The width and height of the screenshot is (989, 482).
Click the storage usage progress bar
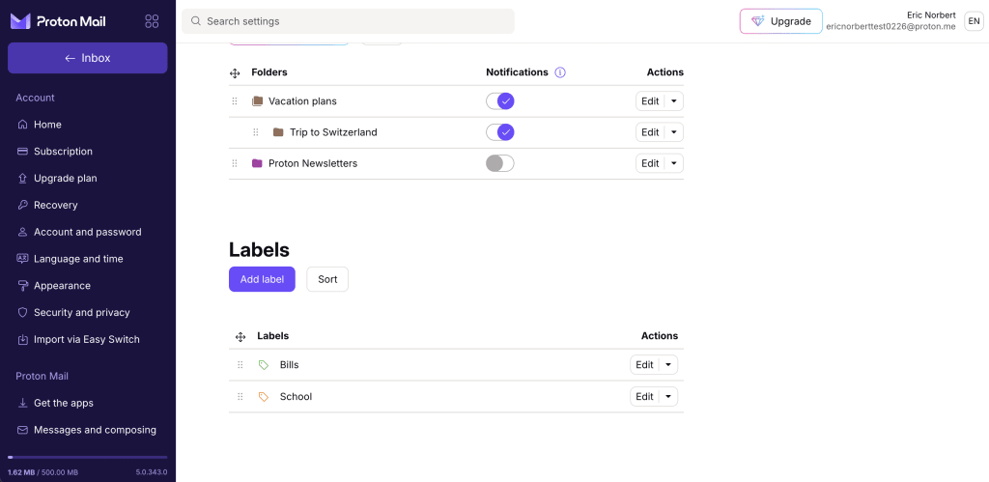(88, 457)
